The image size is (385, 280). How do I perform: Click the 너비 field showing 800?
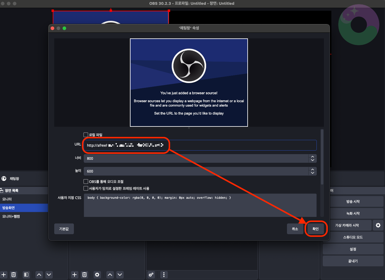[196, 158]
